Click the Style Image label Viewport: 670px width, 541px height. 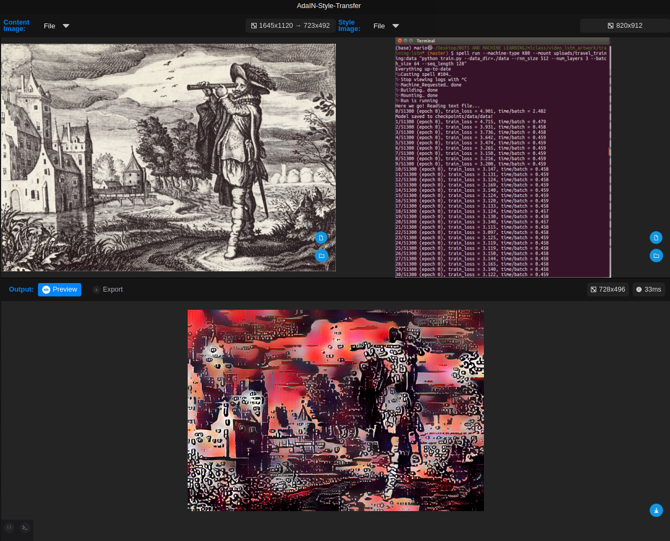349,26
